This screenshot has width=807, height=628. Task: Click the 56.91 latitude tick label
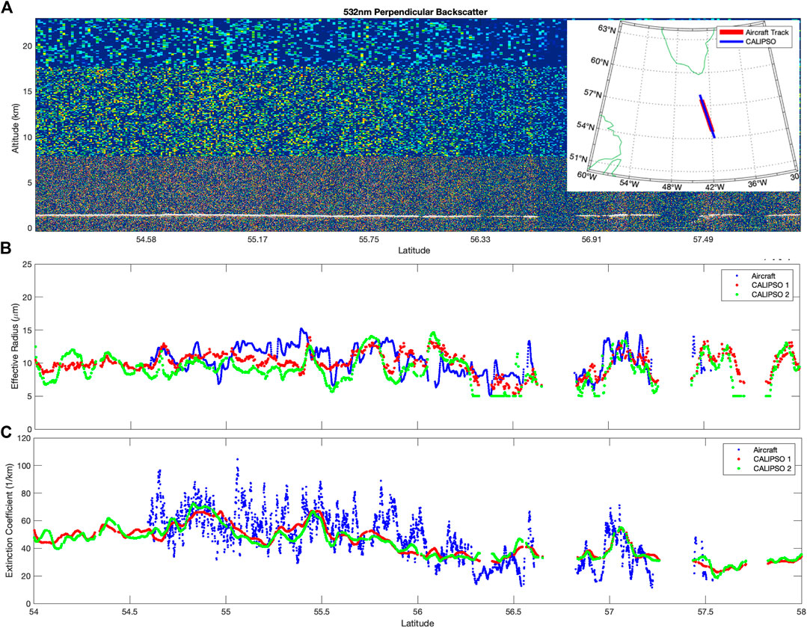point(592,240)
